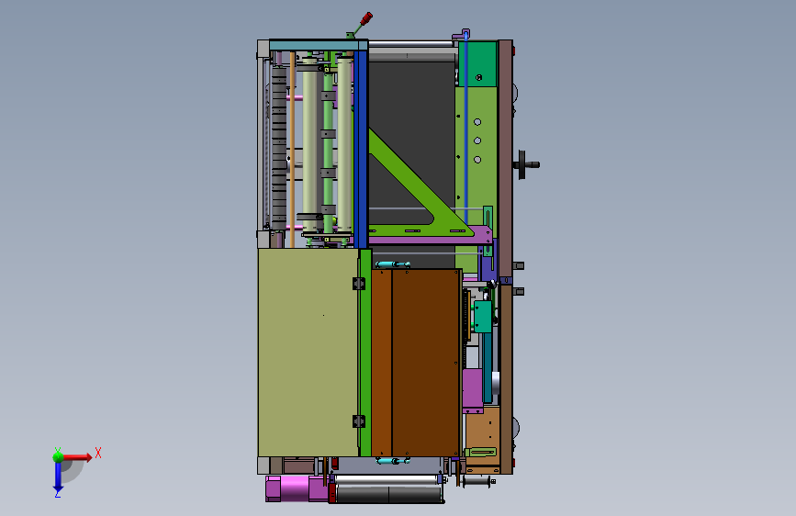Select the teal top bar above the rollers

click(319, 46)
